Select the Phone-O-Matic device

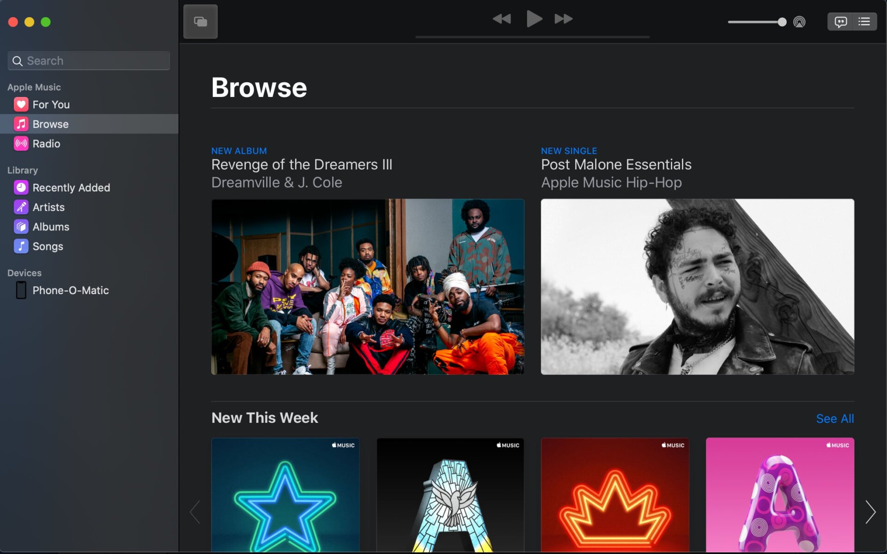(70, 290)
